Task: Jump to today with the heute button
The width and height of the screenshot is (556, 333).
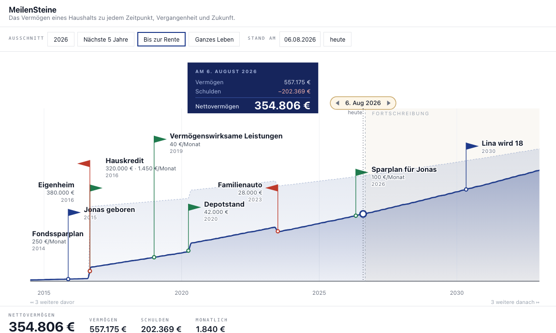Action: pos(337,39)
